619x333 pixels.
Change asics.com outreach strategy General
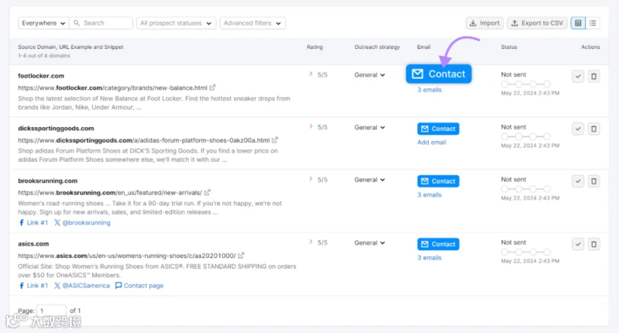tap(369, 243)
